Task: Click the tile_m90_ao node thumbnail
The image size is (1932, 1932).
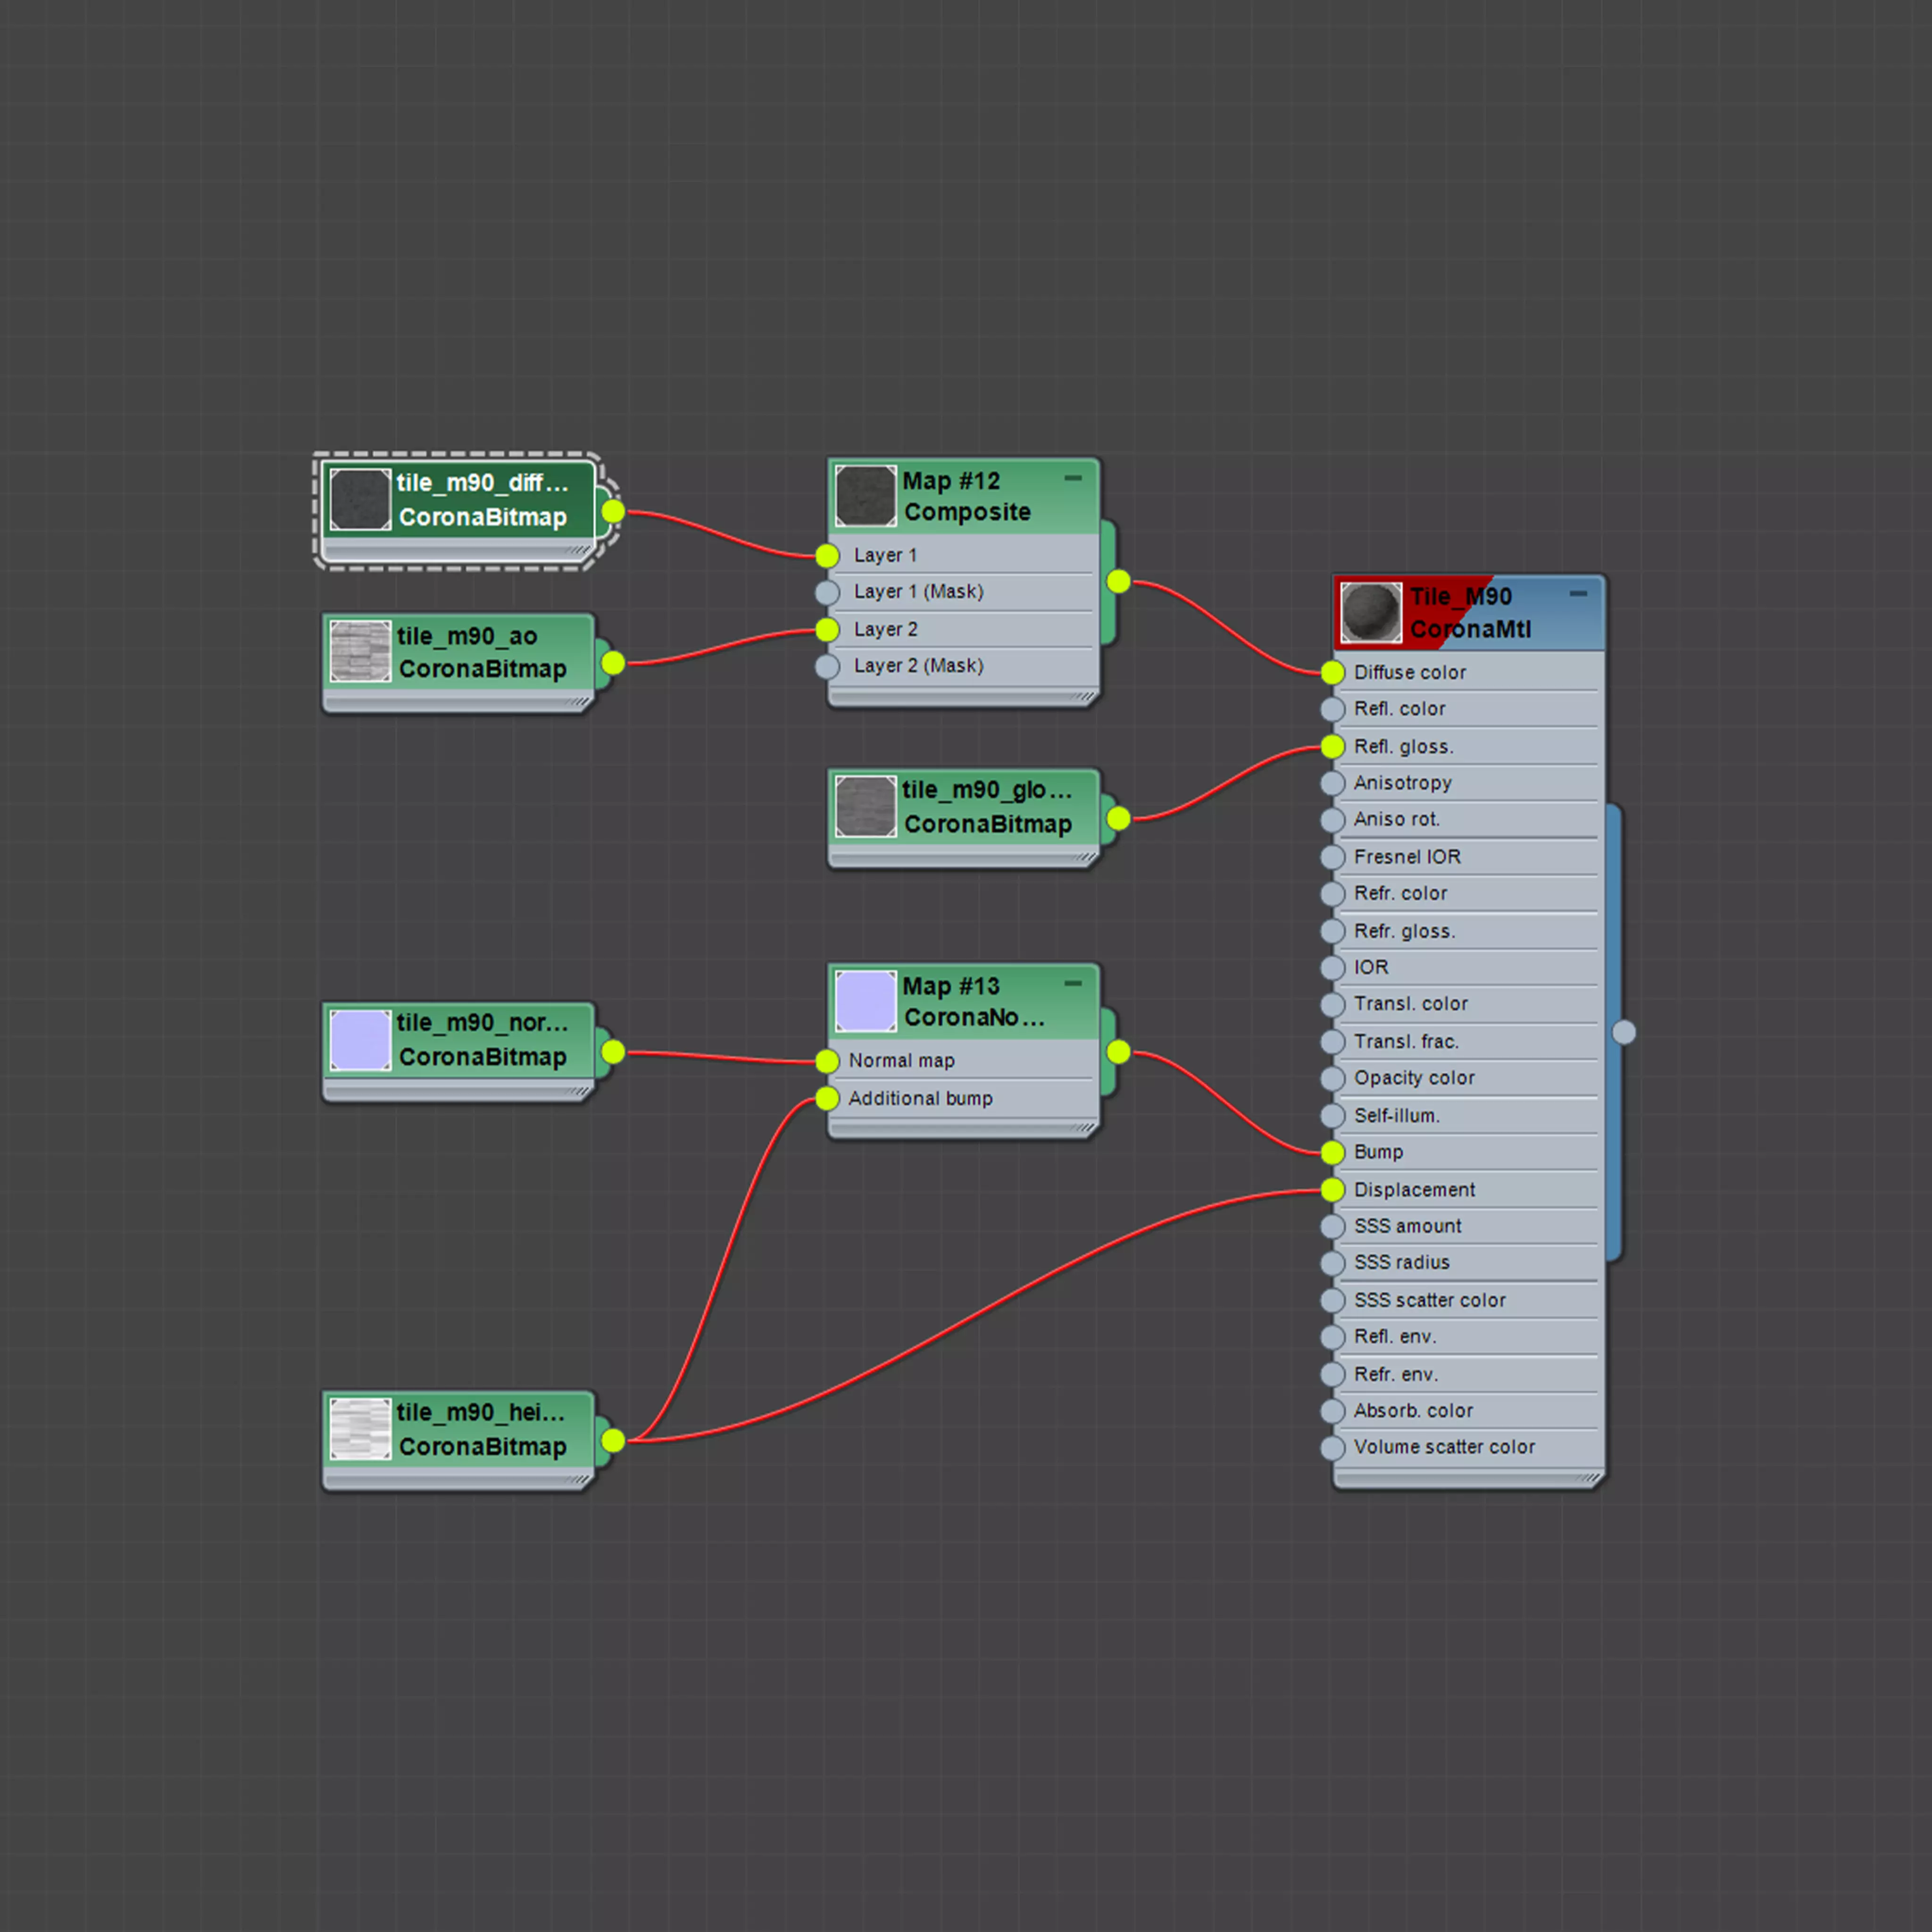Action: tap(360, 651)
